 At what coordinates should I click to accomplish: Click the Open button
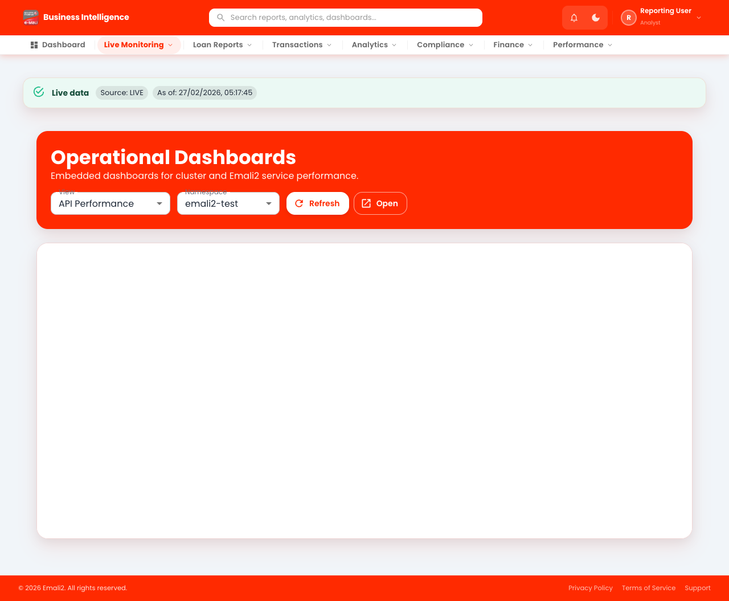380,203
